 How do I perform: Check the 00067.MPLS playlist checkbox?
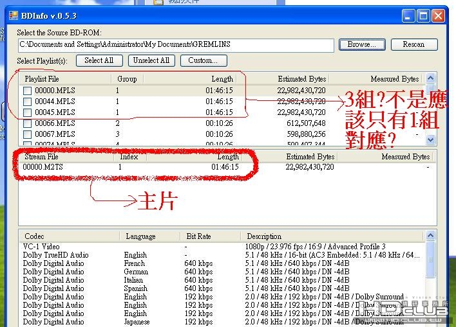tap(27, 134)
